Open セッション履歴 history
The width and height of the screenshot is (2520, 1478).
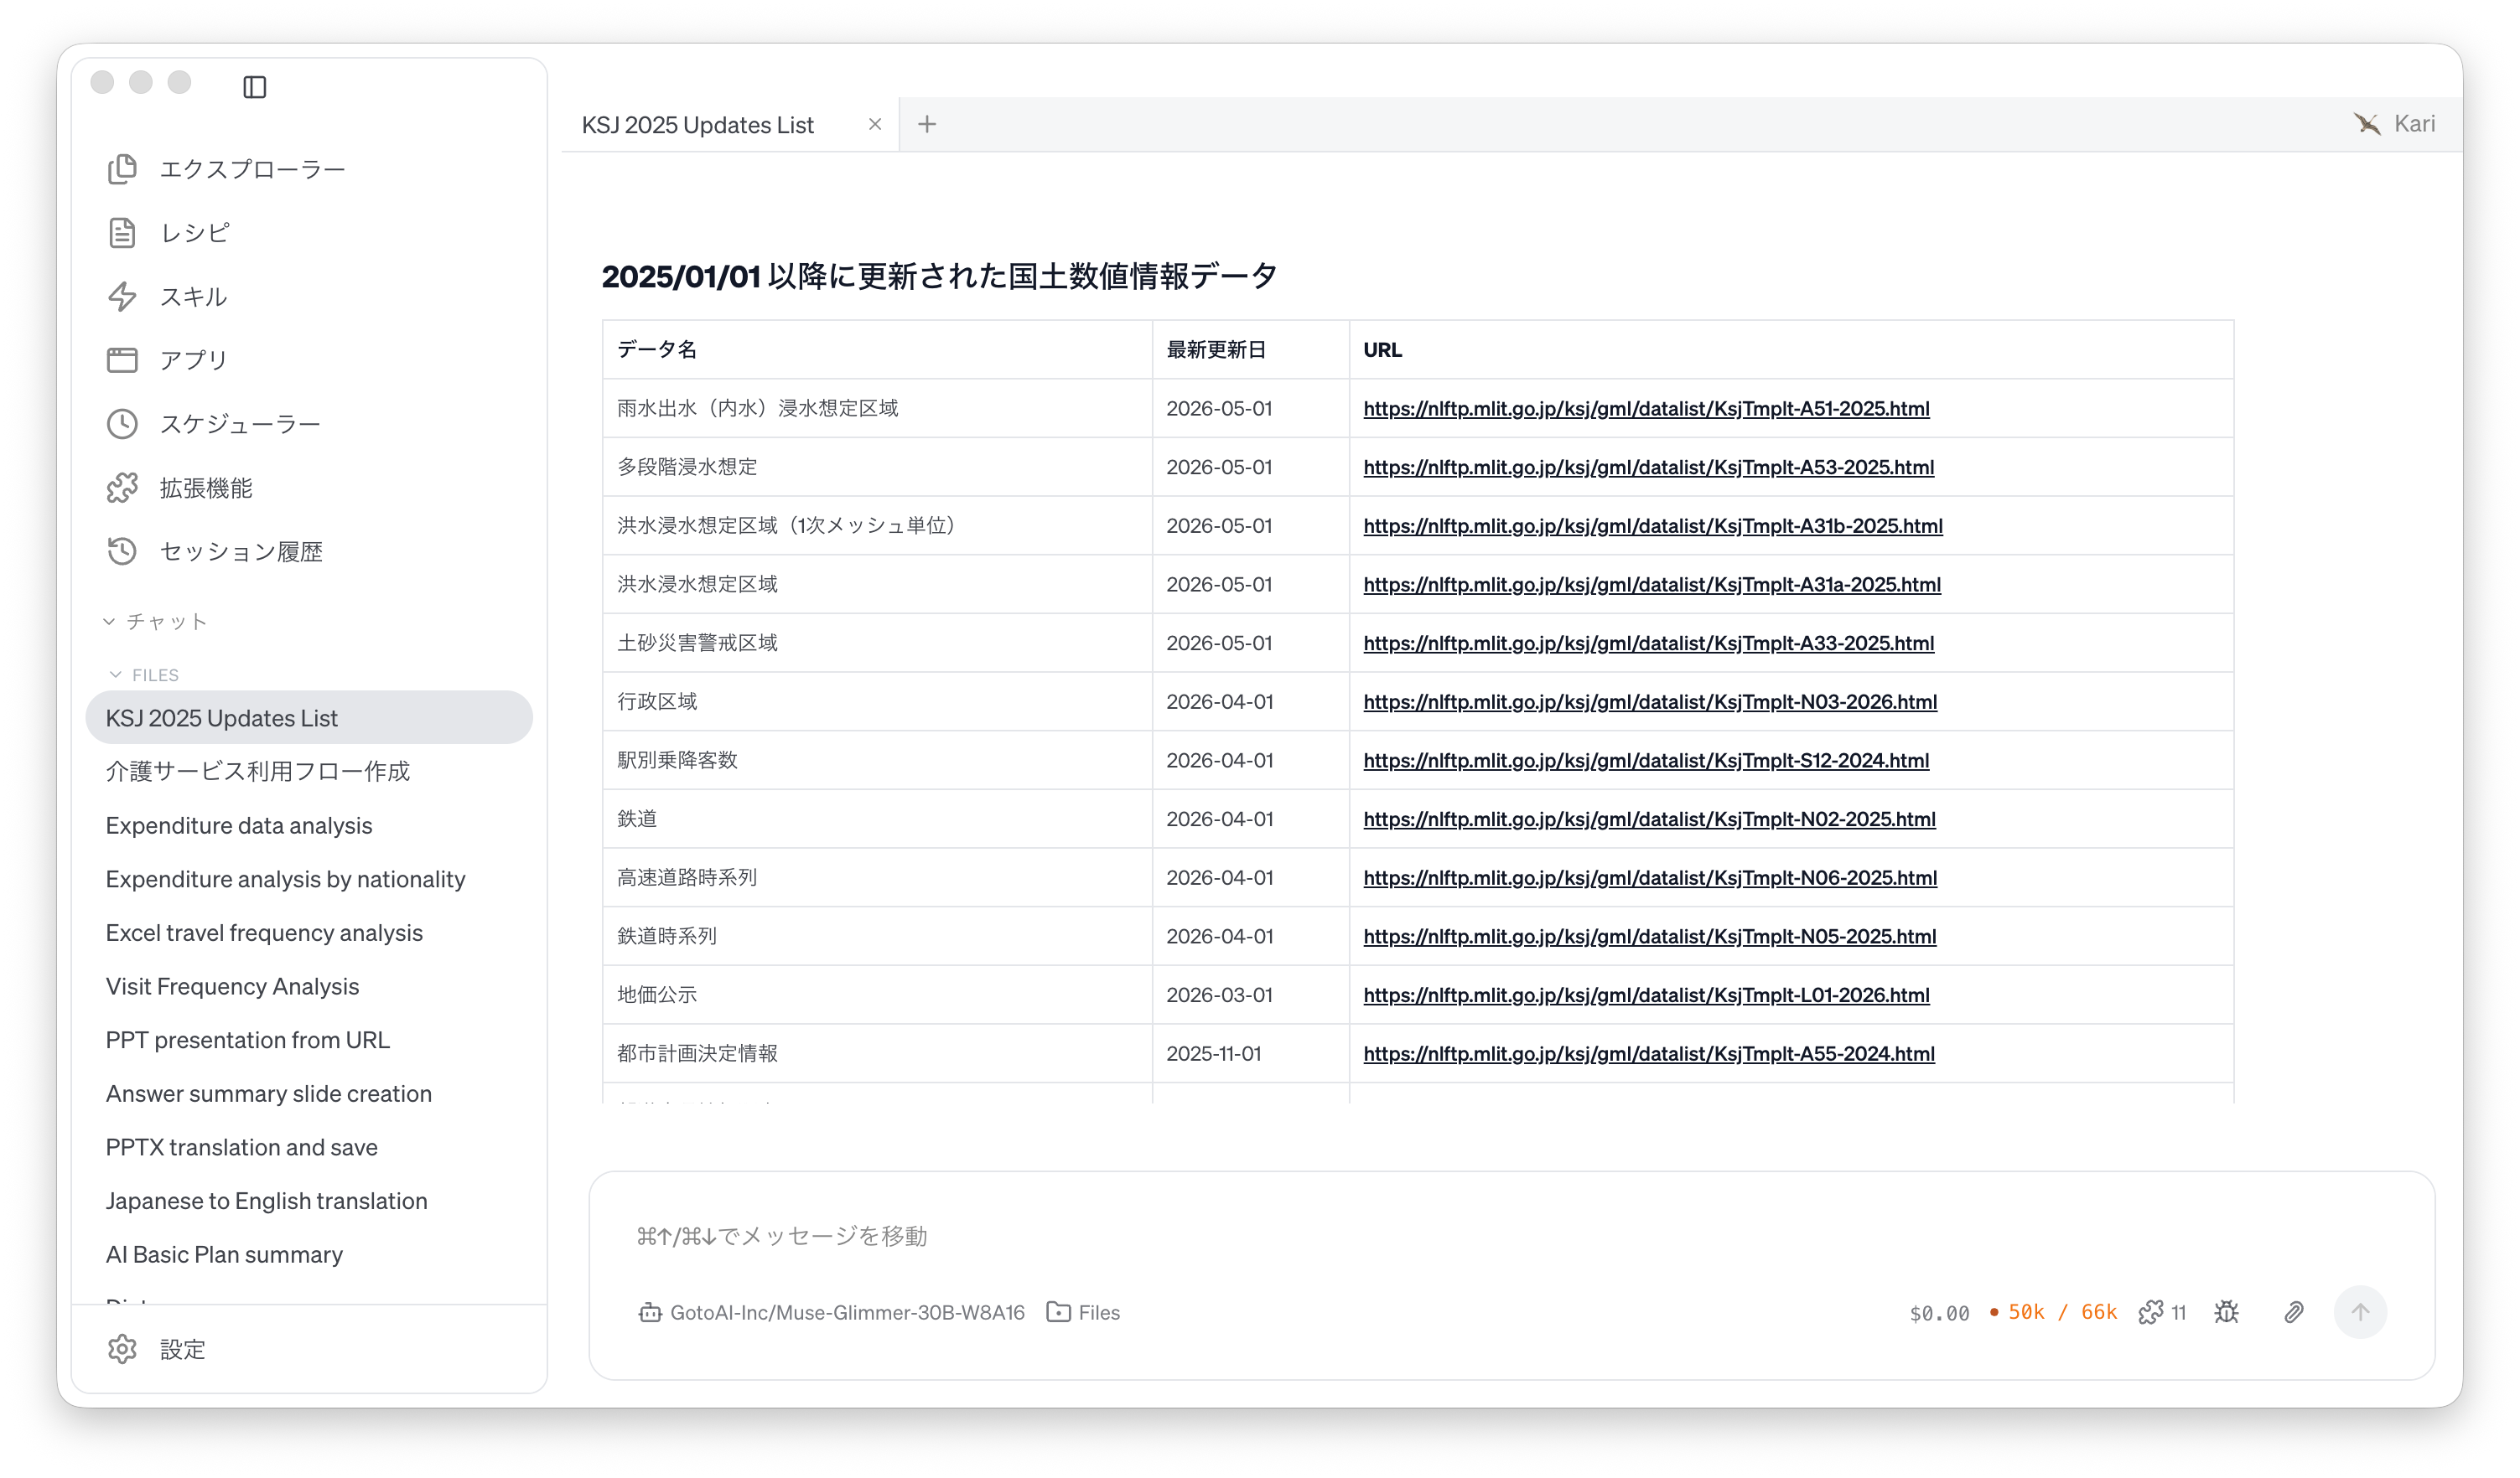point(214,551)
